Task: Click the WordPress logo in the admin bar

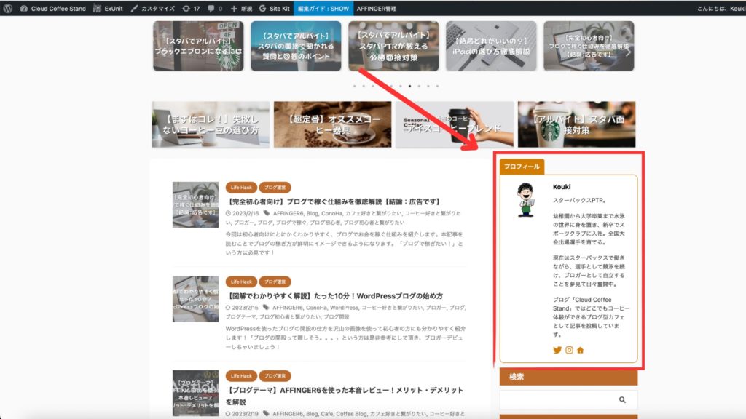Action: point(8,8)
